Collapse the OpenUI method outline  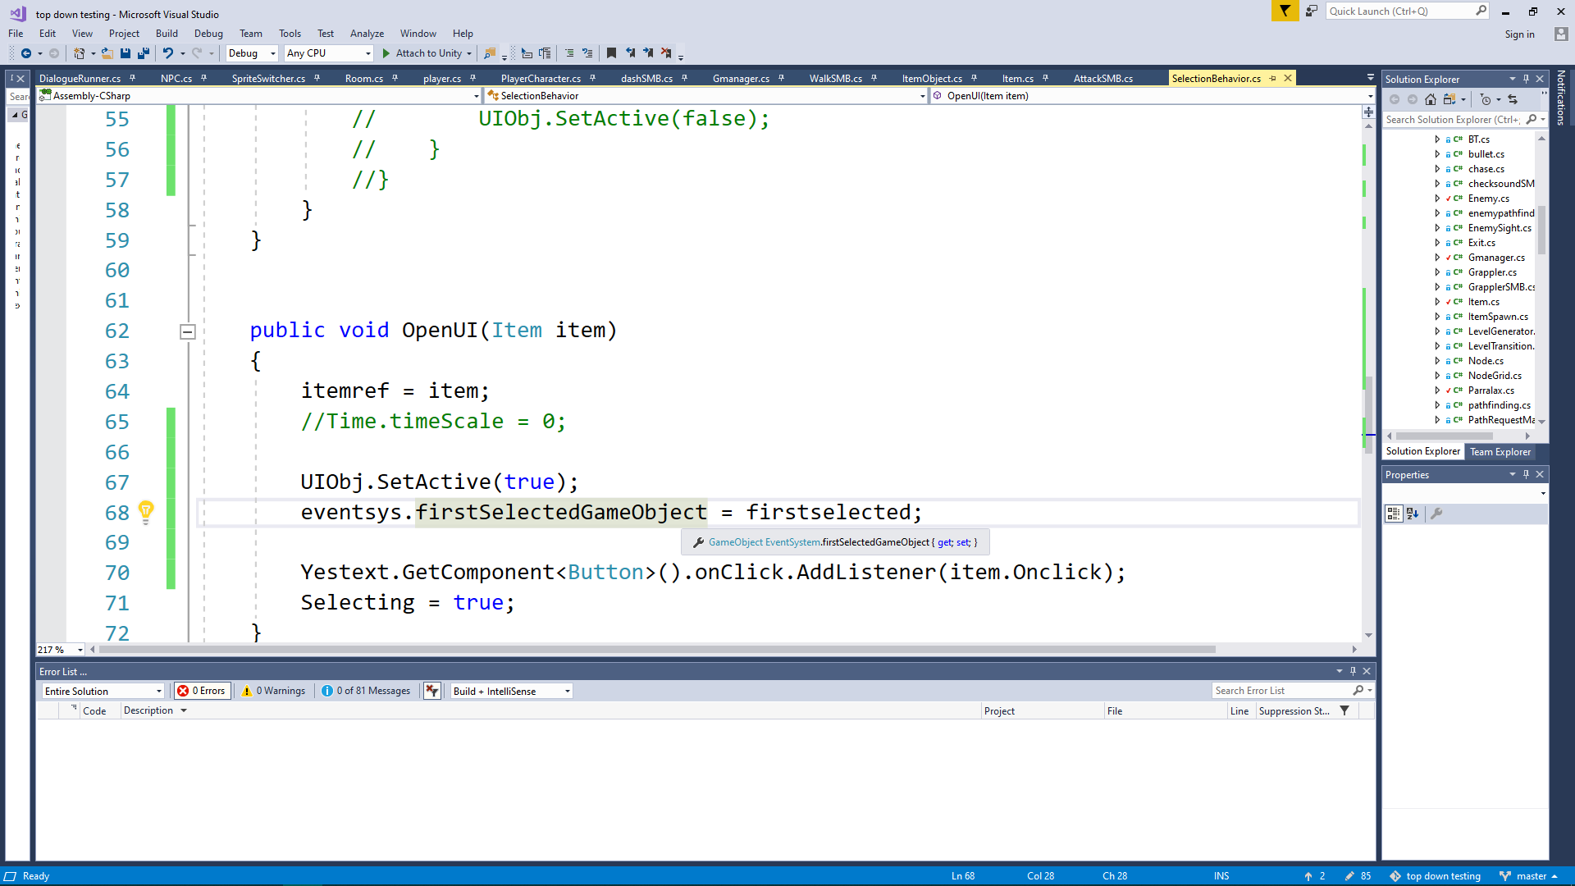tap(188, 331)
